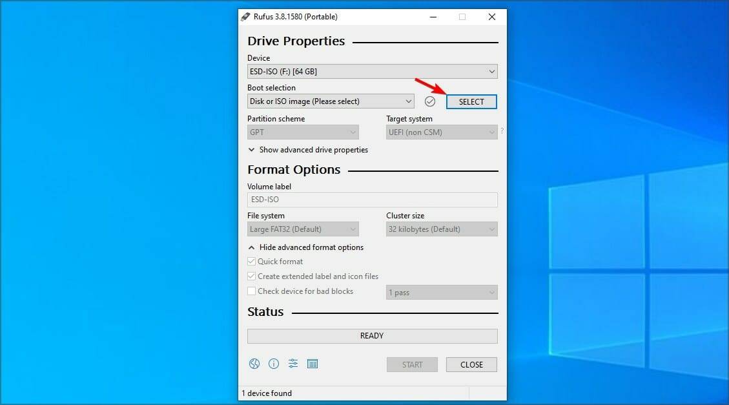Click the READY status progress bar
This screenshot has width=729, height=405.
point(372,336)
